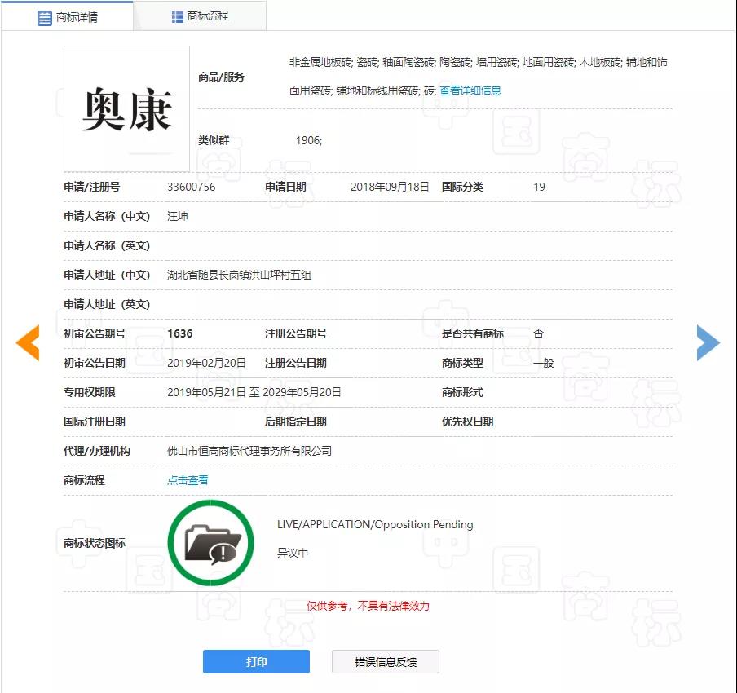This screenshot has width=737, height=693.
Task: Click applicant name 汪坤
Action: click(178, 216)
